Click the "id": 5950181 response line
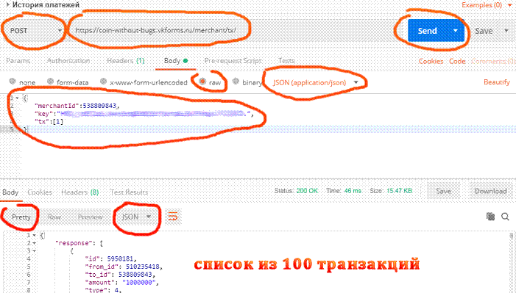Screen dimensions: 516x293 pos(111,258)
